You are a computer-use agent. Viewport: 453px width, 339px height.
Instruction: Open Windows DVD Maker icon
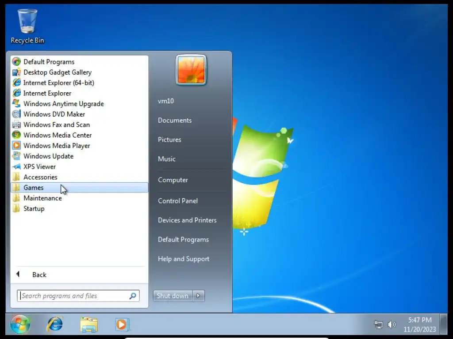click(x=16, y=114)
